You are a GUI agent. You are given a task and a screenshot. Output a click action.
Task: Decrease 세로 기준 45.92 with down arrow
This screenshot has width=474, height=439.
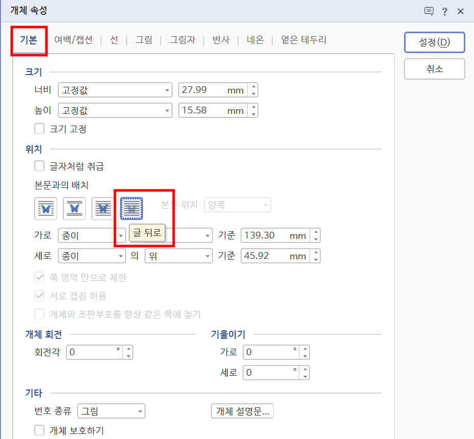tap(316, 259)
